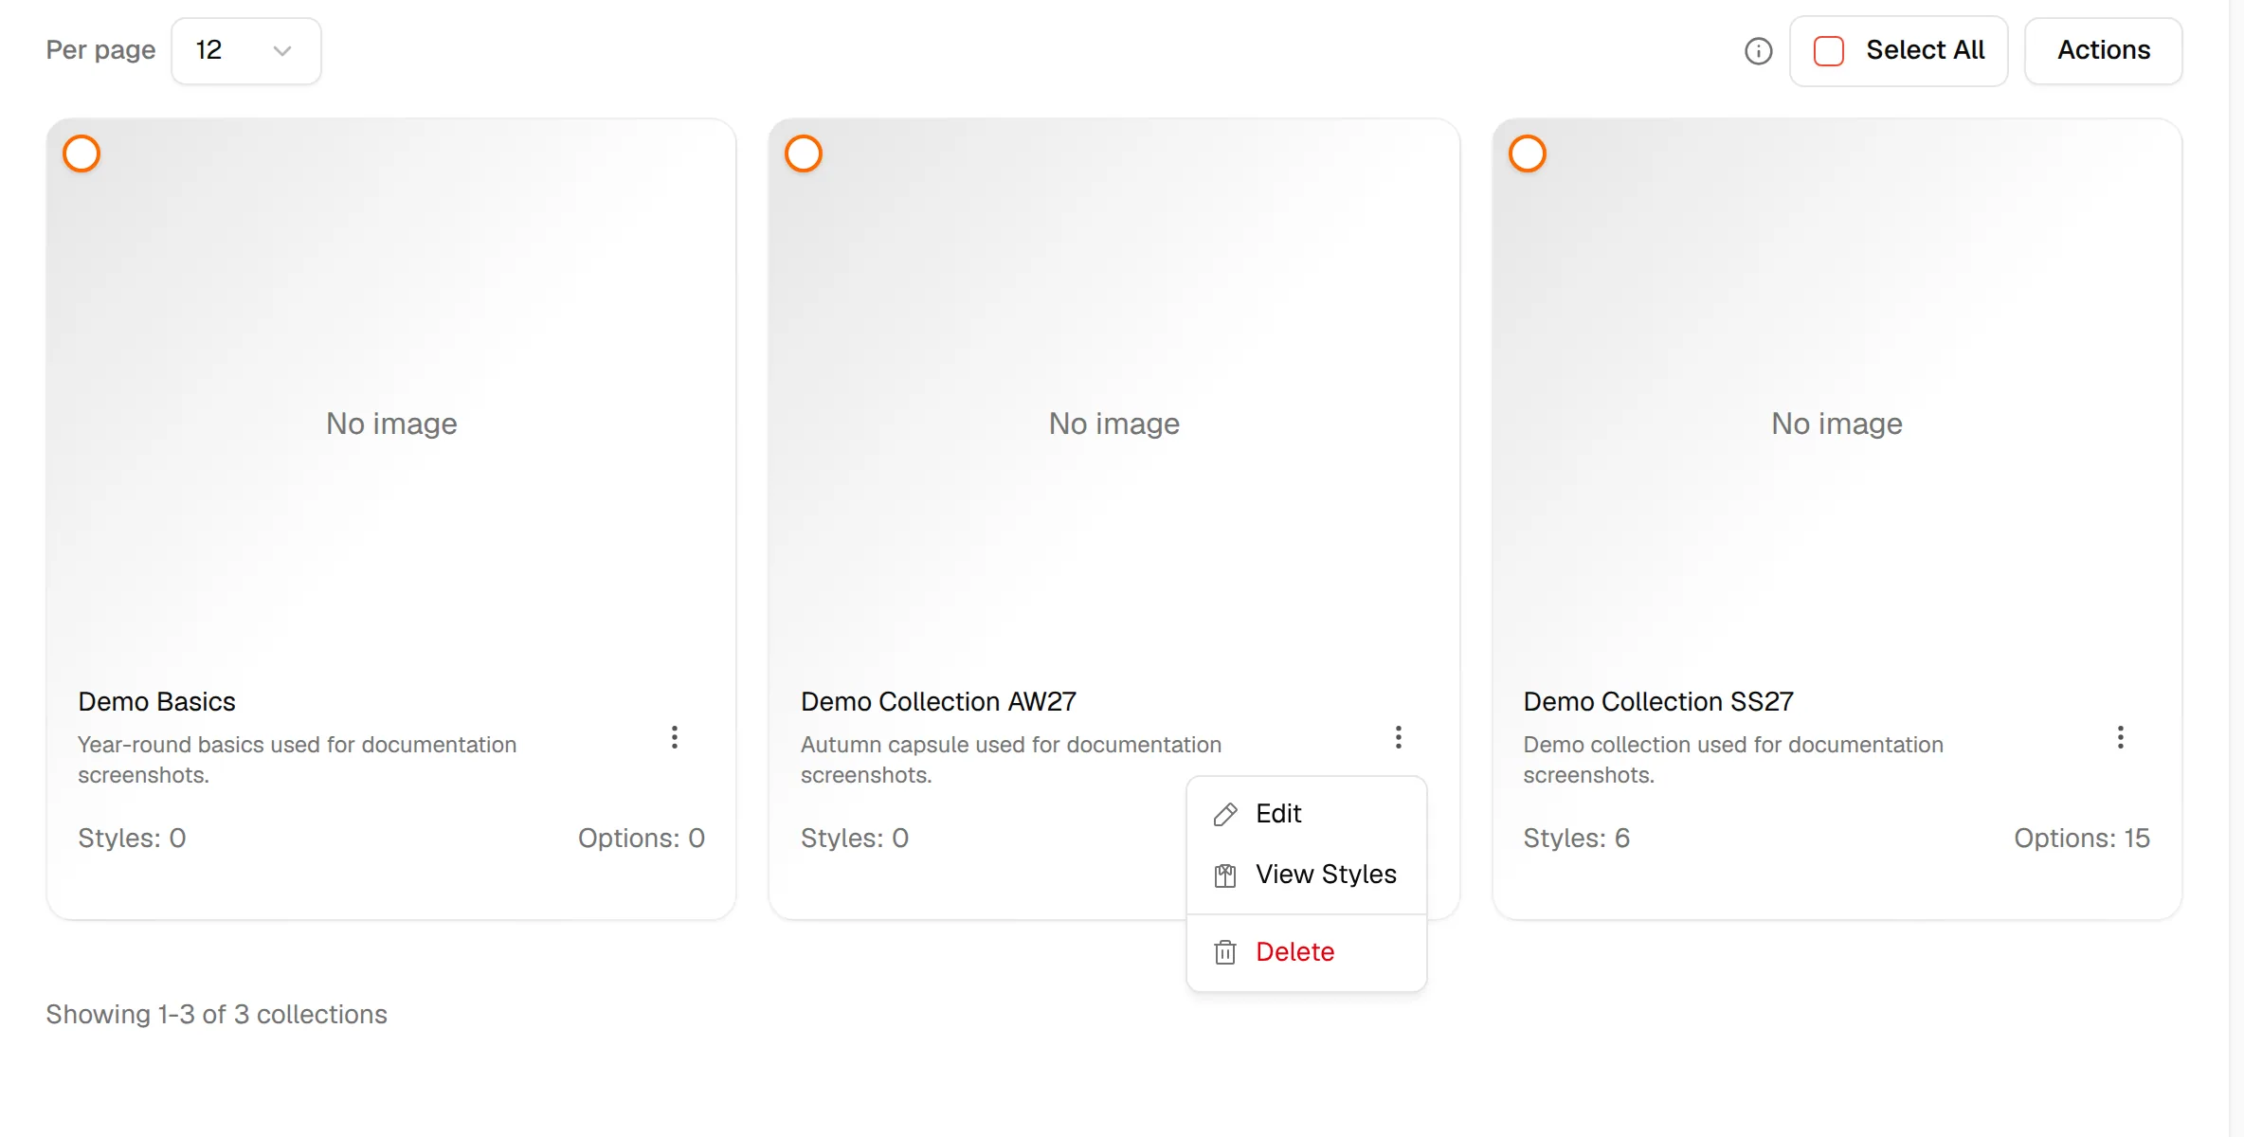
Task: Click the 'Autumn capsule' description text
Action: point(1011,760)
